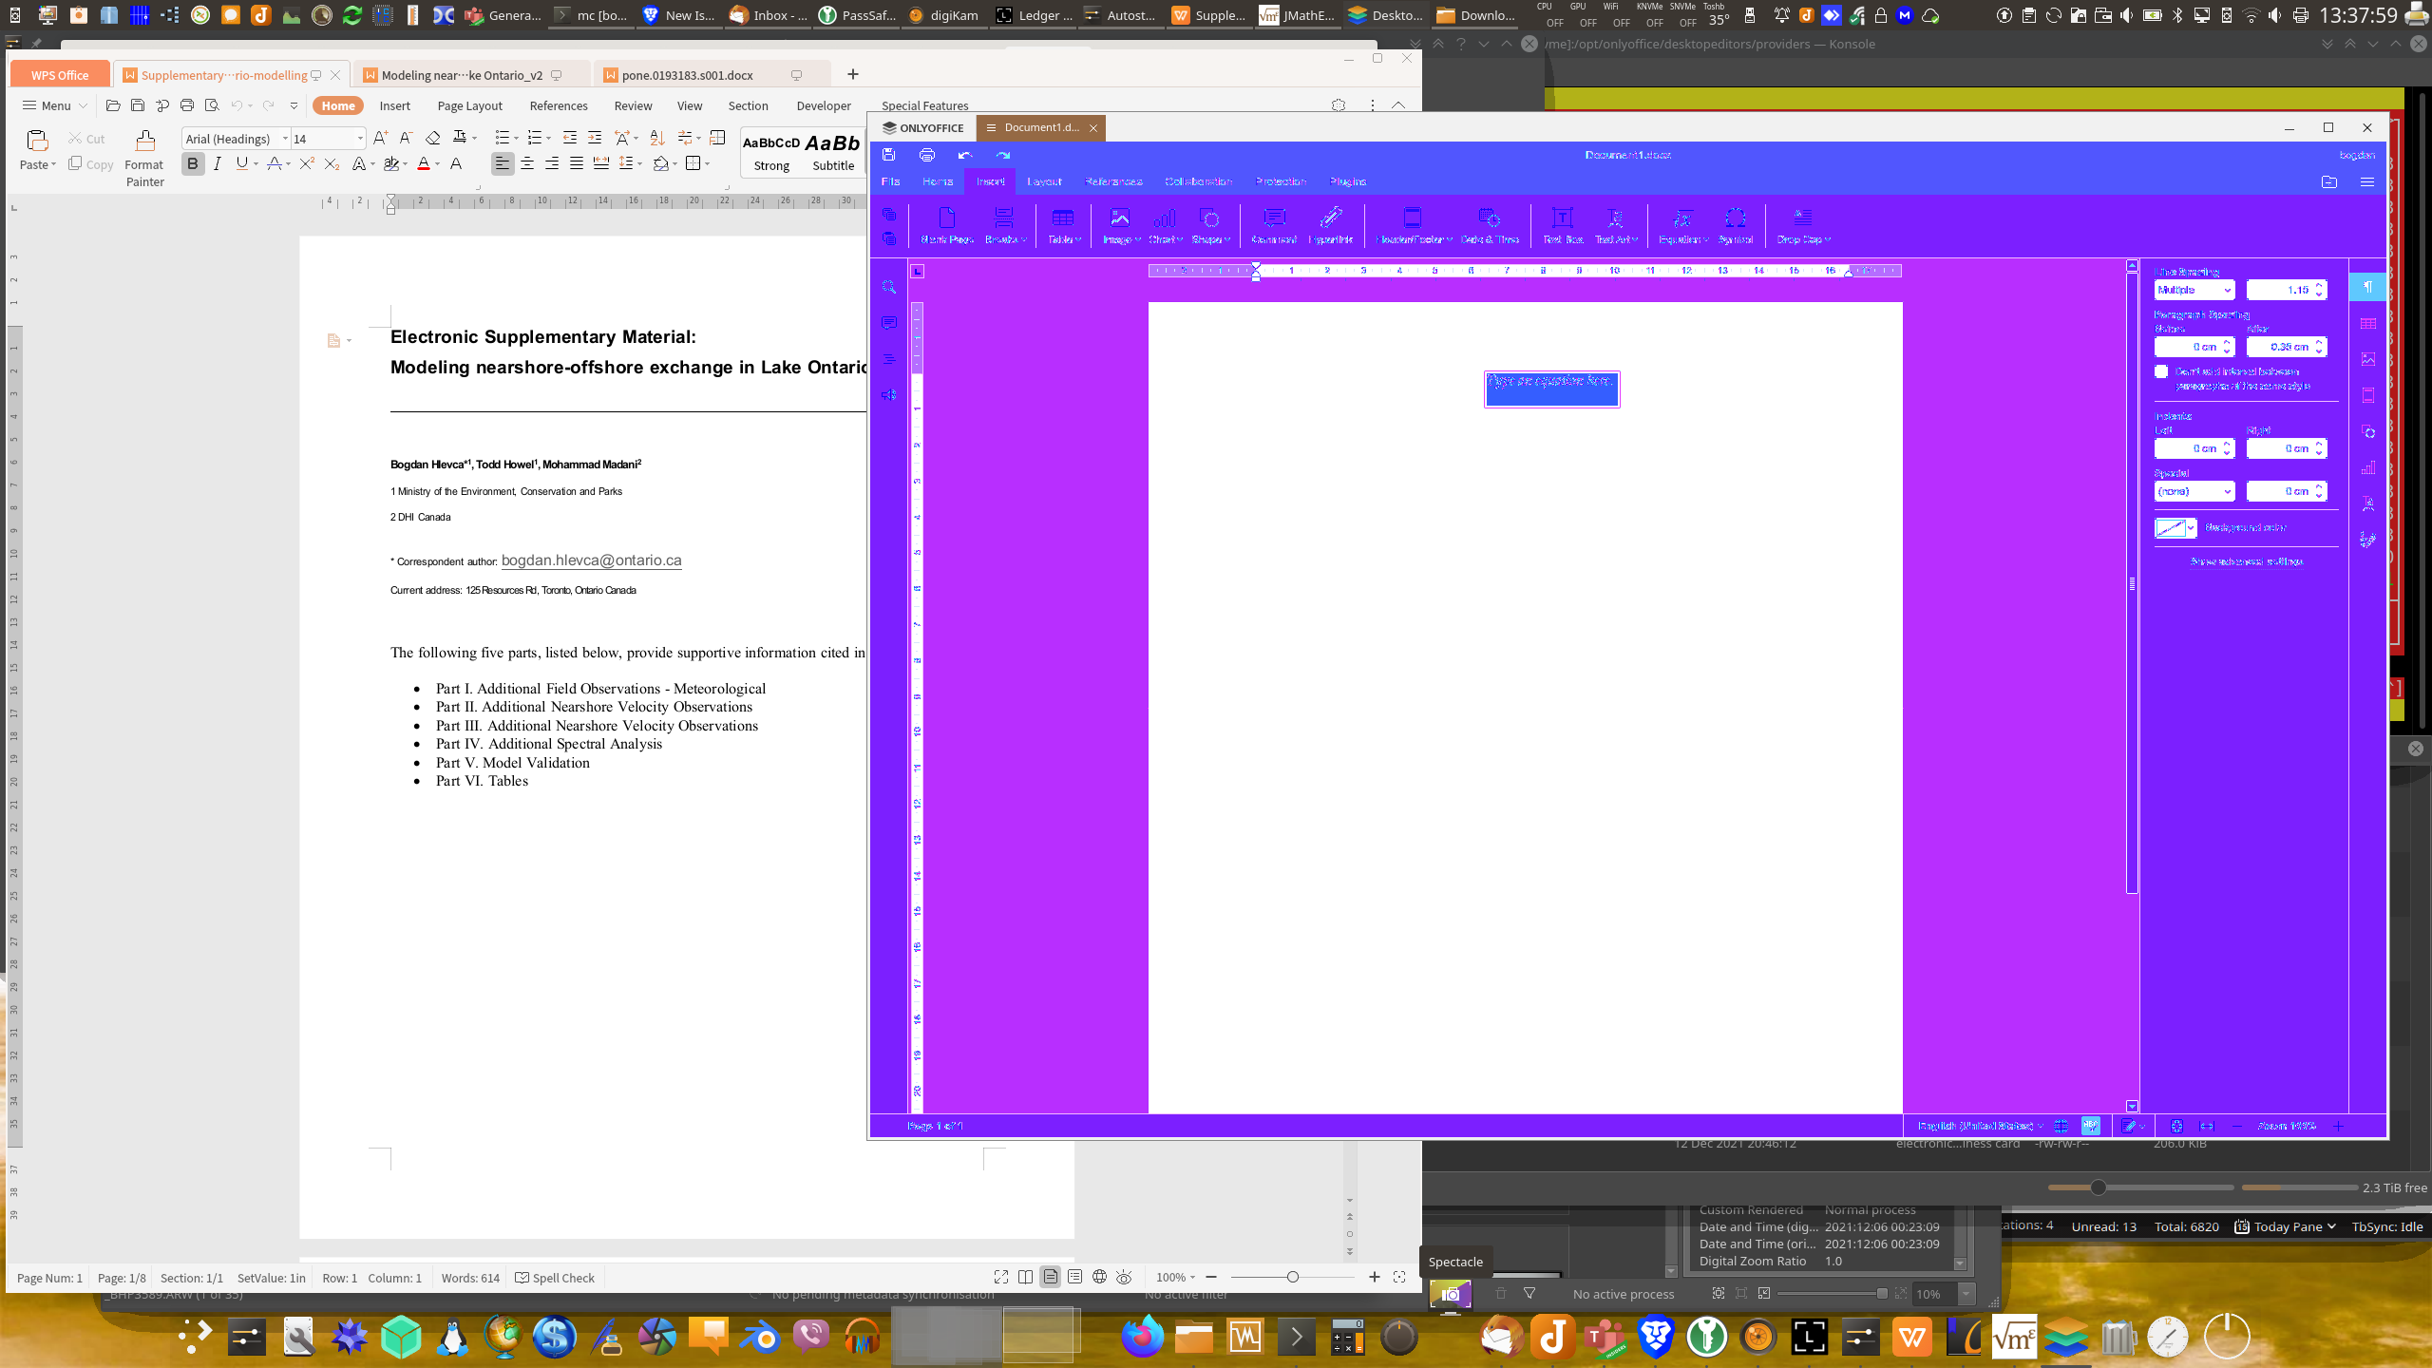Toggle underline formatting in WPS
The image size is (2432, 1368).
(x=240, y=163)
